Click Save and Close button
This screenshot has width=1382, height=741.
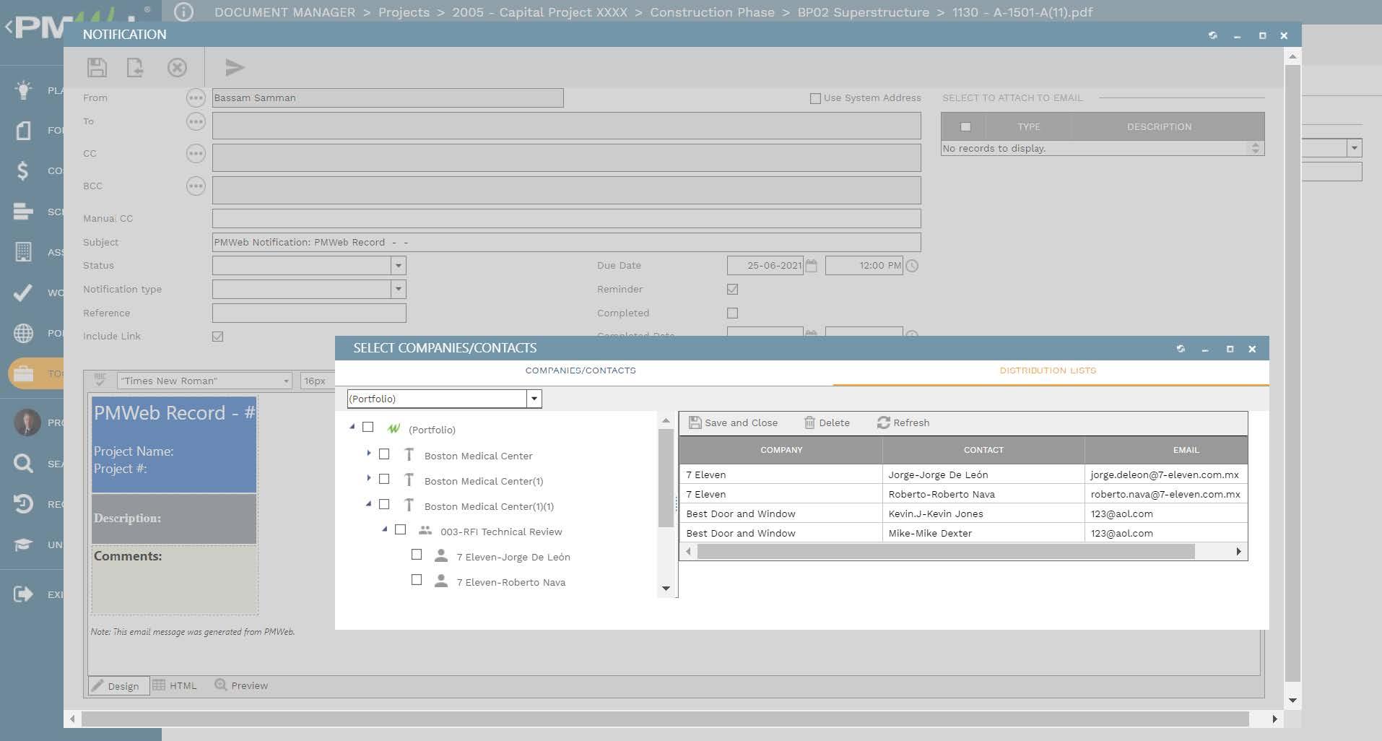[x=733, y=422]
